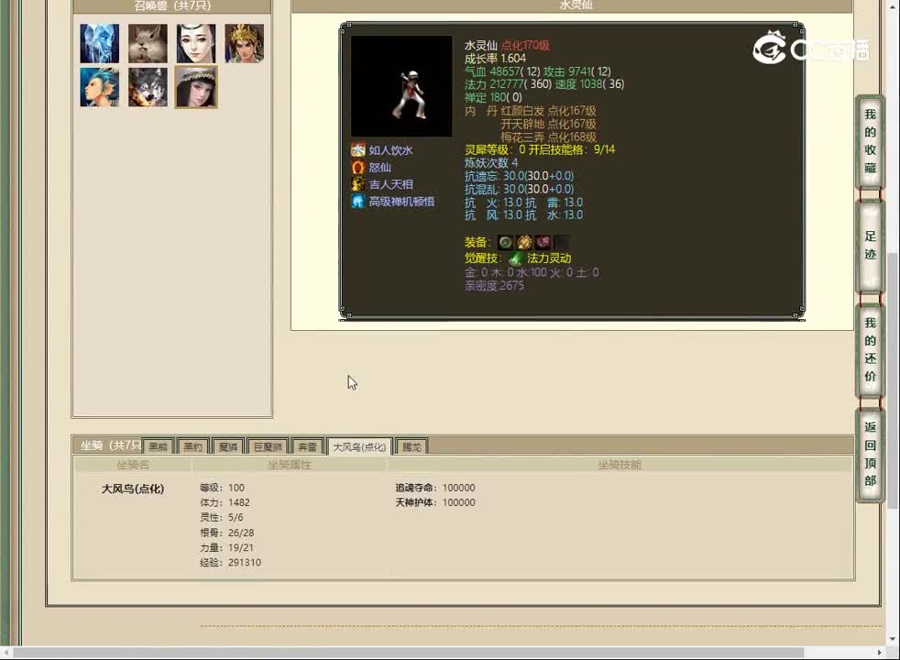
Task: Click the 如人饮水 skill icon
Action: (358, 150)
